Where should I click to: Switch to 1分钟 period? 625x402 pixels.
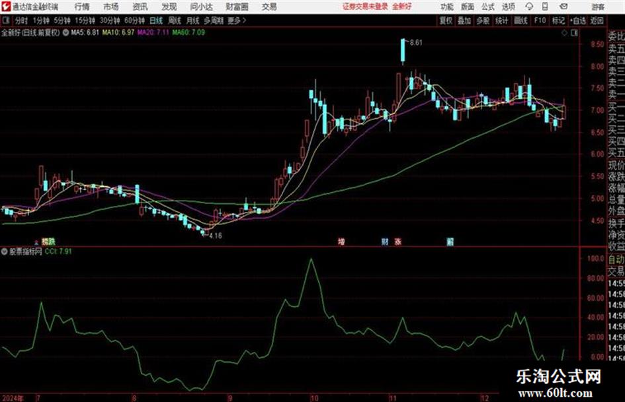tap(41, 20)
